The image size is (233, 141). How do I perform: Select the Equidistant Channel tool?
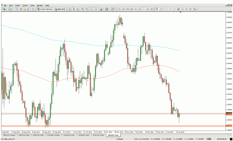coord(178,9)
